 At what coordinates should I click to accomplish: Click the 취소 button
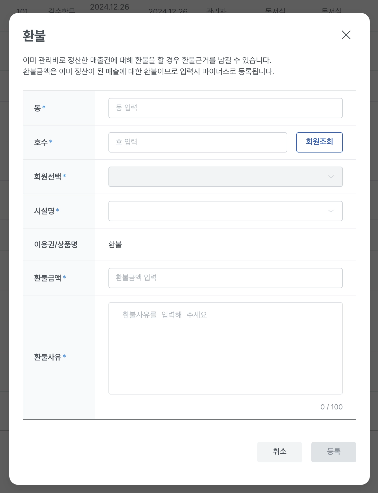[x=279, y=452]
